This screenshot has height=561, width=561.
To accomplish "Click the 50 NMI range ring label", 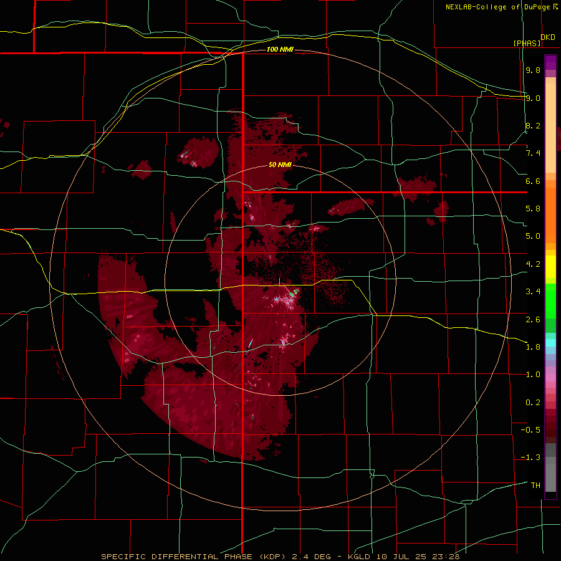I will pyautogui.click(x=280, y=165).
